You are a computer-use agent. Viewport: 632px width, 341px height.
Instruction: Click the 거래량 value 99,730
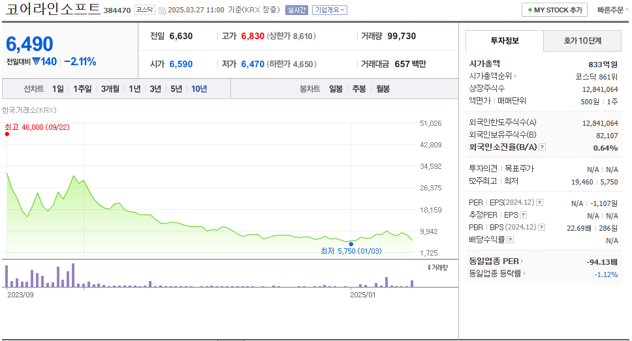click(402, 37)
